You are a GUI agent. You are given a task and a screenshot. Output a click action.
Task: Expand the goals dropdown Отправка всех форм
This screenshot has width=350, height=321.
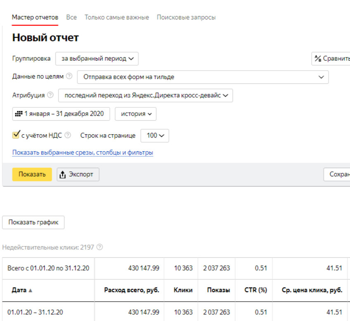click(x=203, y=77)
